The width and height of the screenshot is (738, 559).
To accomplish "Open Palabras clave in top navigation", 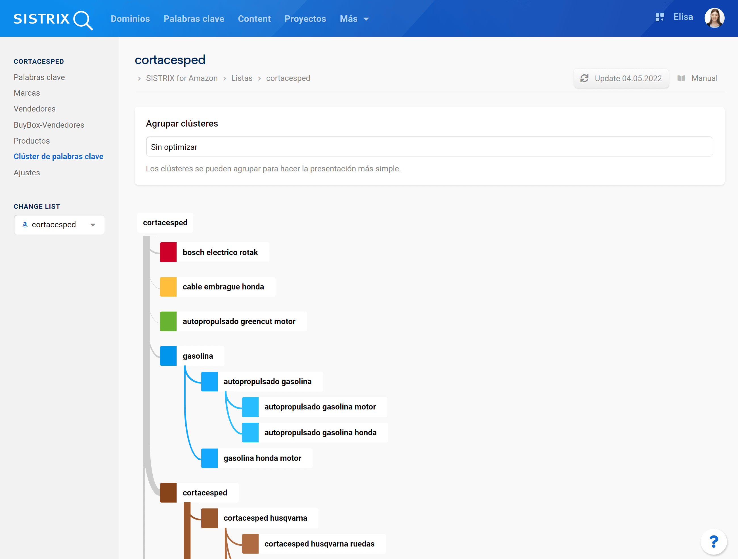I will 194,19.
